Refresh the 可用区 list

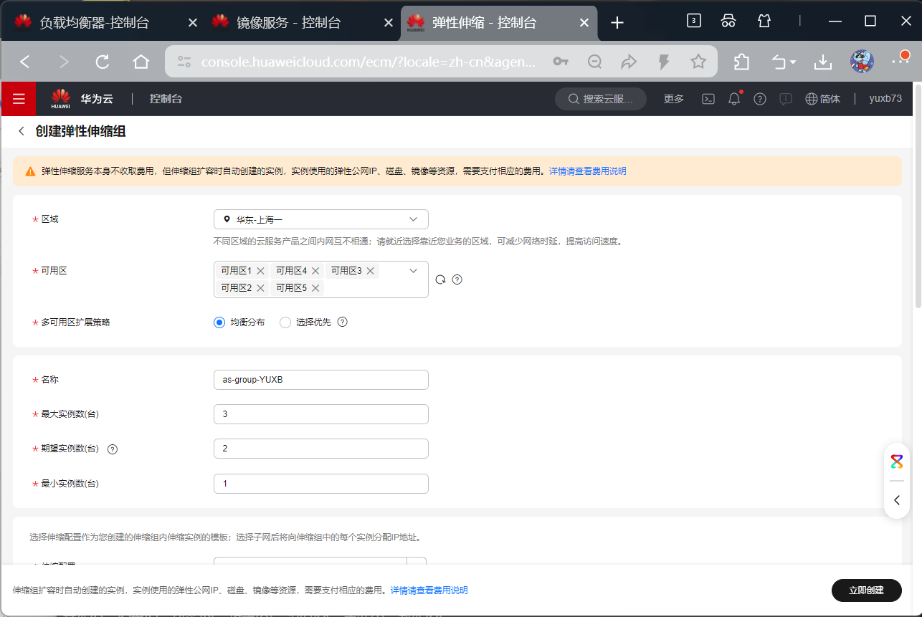coord(441,279)
